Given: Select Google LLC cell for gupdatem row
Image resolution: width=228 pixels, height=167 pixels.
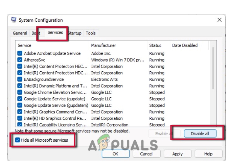Looking at the screenshot, I should pyautogui.click(x=101, y=105).
